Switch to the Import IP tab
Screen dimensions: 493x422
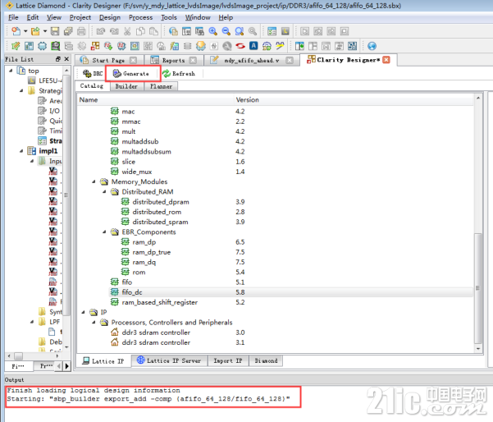click(228, 360)
